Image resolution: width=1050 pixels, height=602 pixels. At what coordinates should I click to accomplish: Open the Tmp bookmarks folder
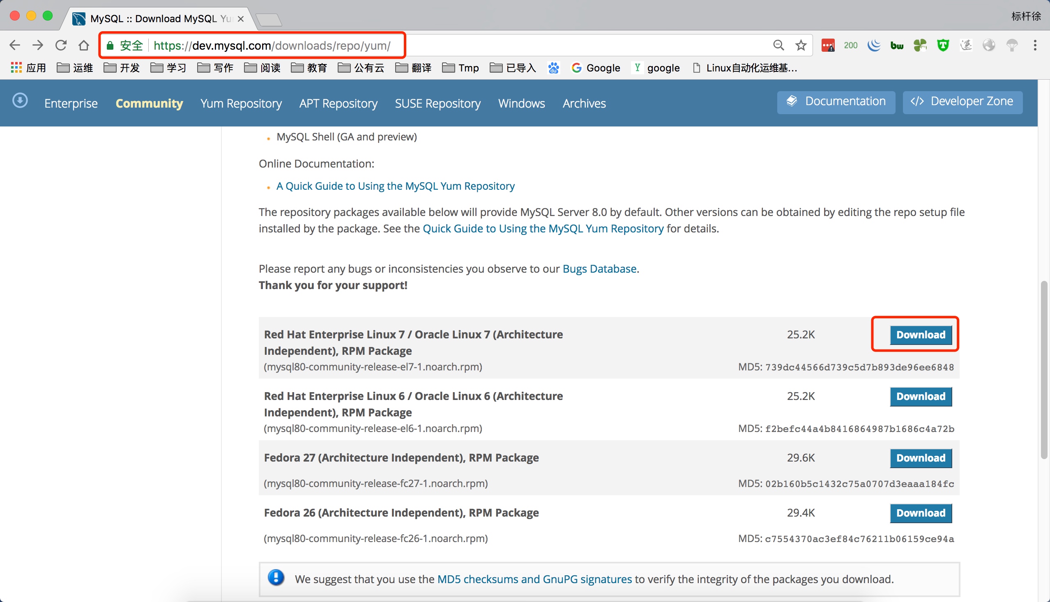point(460,68)
